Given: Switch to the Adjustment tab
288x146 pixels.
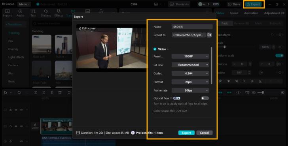Looking at the screenshot, I should tap(272, 13).
